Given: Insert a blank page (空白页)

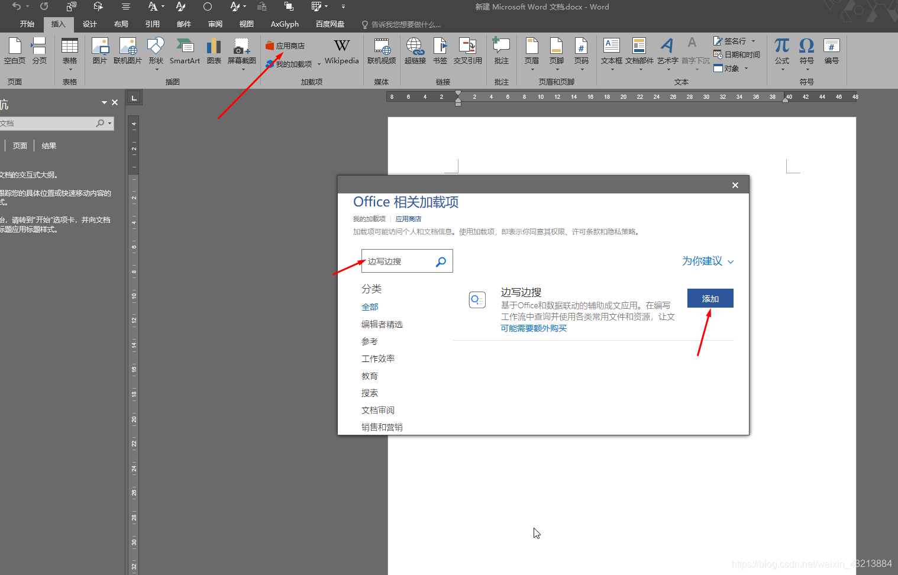Looking at the screenshot, I should click(x=15, y=51).
